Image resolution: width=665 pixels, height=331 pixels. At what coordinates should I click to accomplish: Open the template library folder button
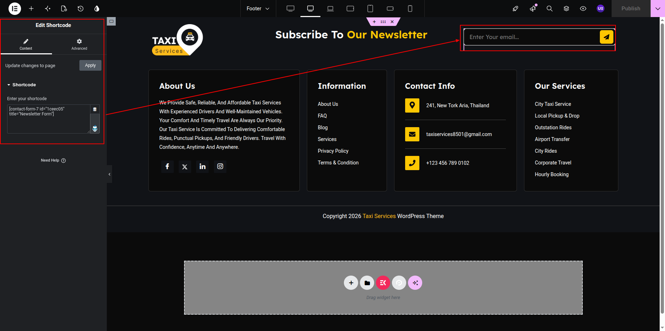pyautogui.click(x=367, y=283)
